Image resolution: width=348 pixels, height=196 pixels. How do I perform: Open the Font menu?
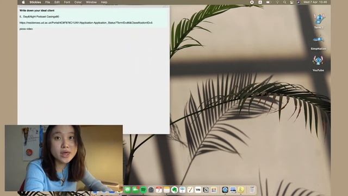[x=67, y=2]
